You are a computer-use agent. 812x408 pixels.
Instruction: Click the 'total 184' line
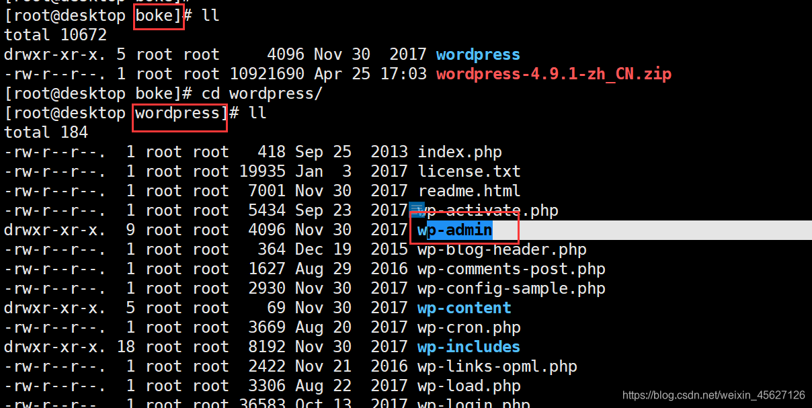46,132
